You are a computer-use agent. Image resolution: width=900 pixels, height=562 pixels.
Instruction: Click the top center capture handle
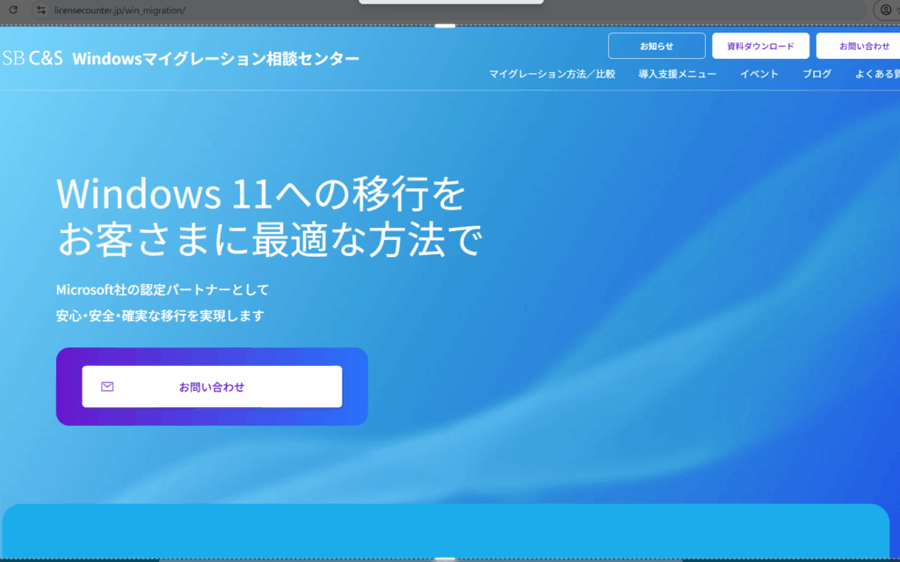pyautogui.click(x=445, y=26)
